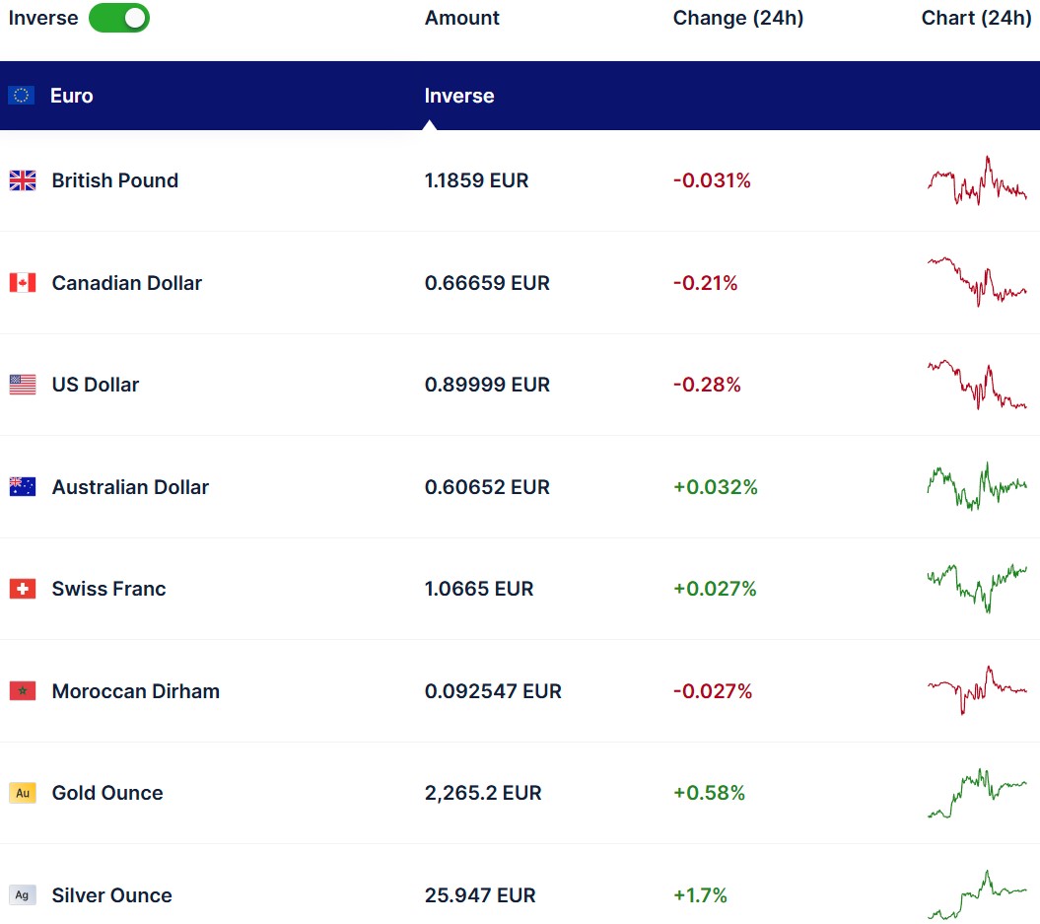Click the Amount column header
The height and width of the screenshot is (924, 1040).
461,18
